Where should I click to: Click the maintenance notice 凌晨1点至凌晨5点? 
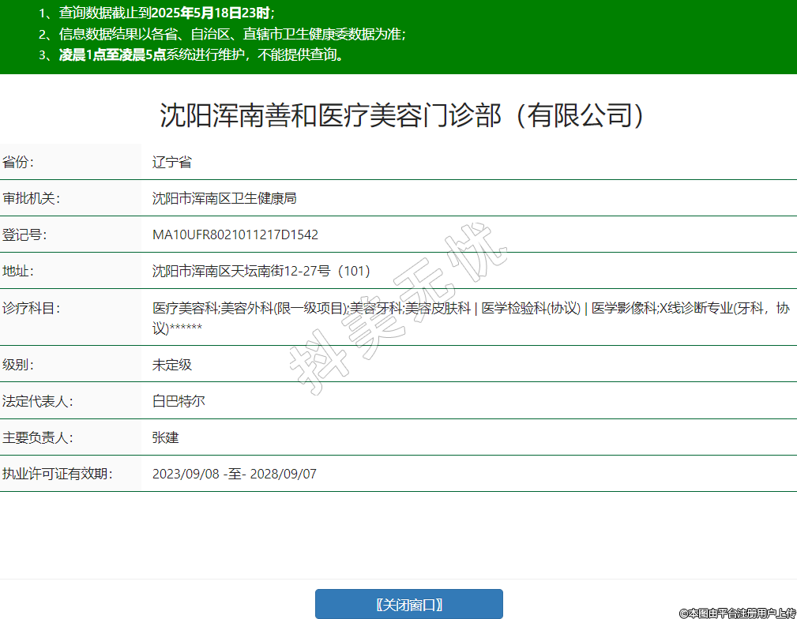(x=112, y=55)
